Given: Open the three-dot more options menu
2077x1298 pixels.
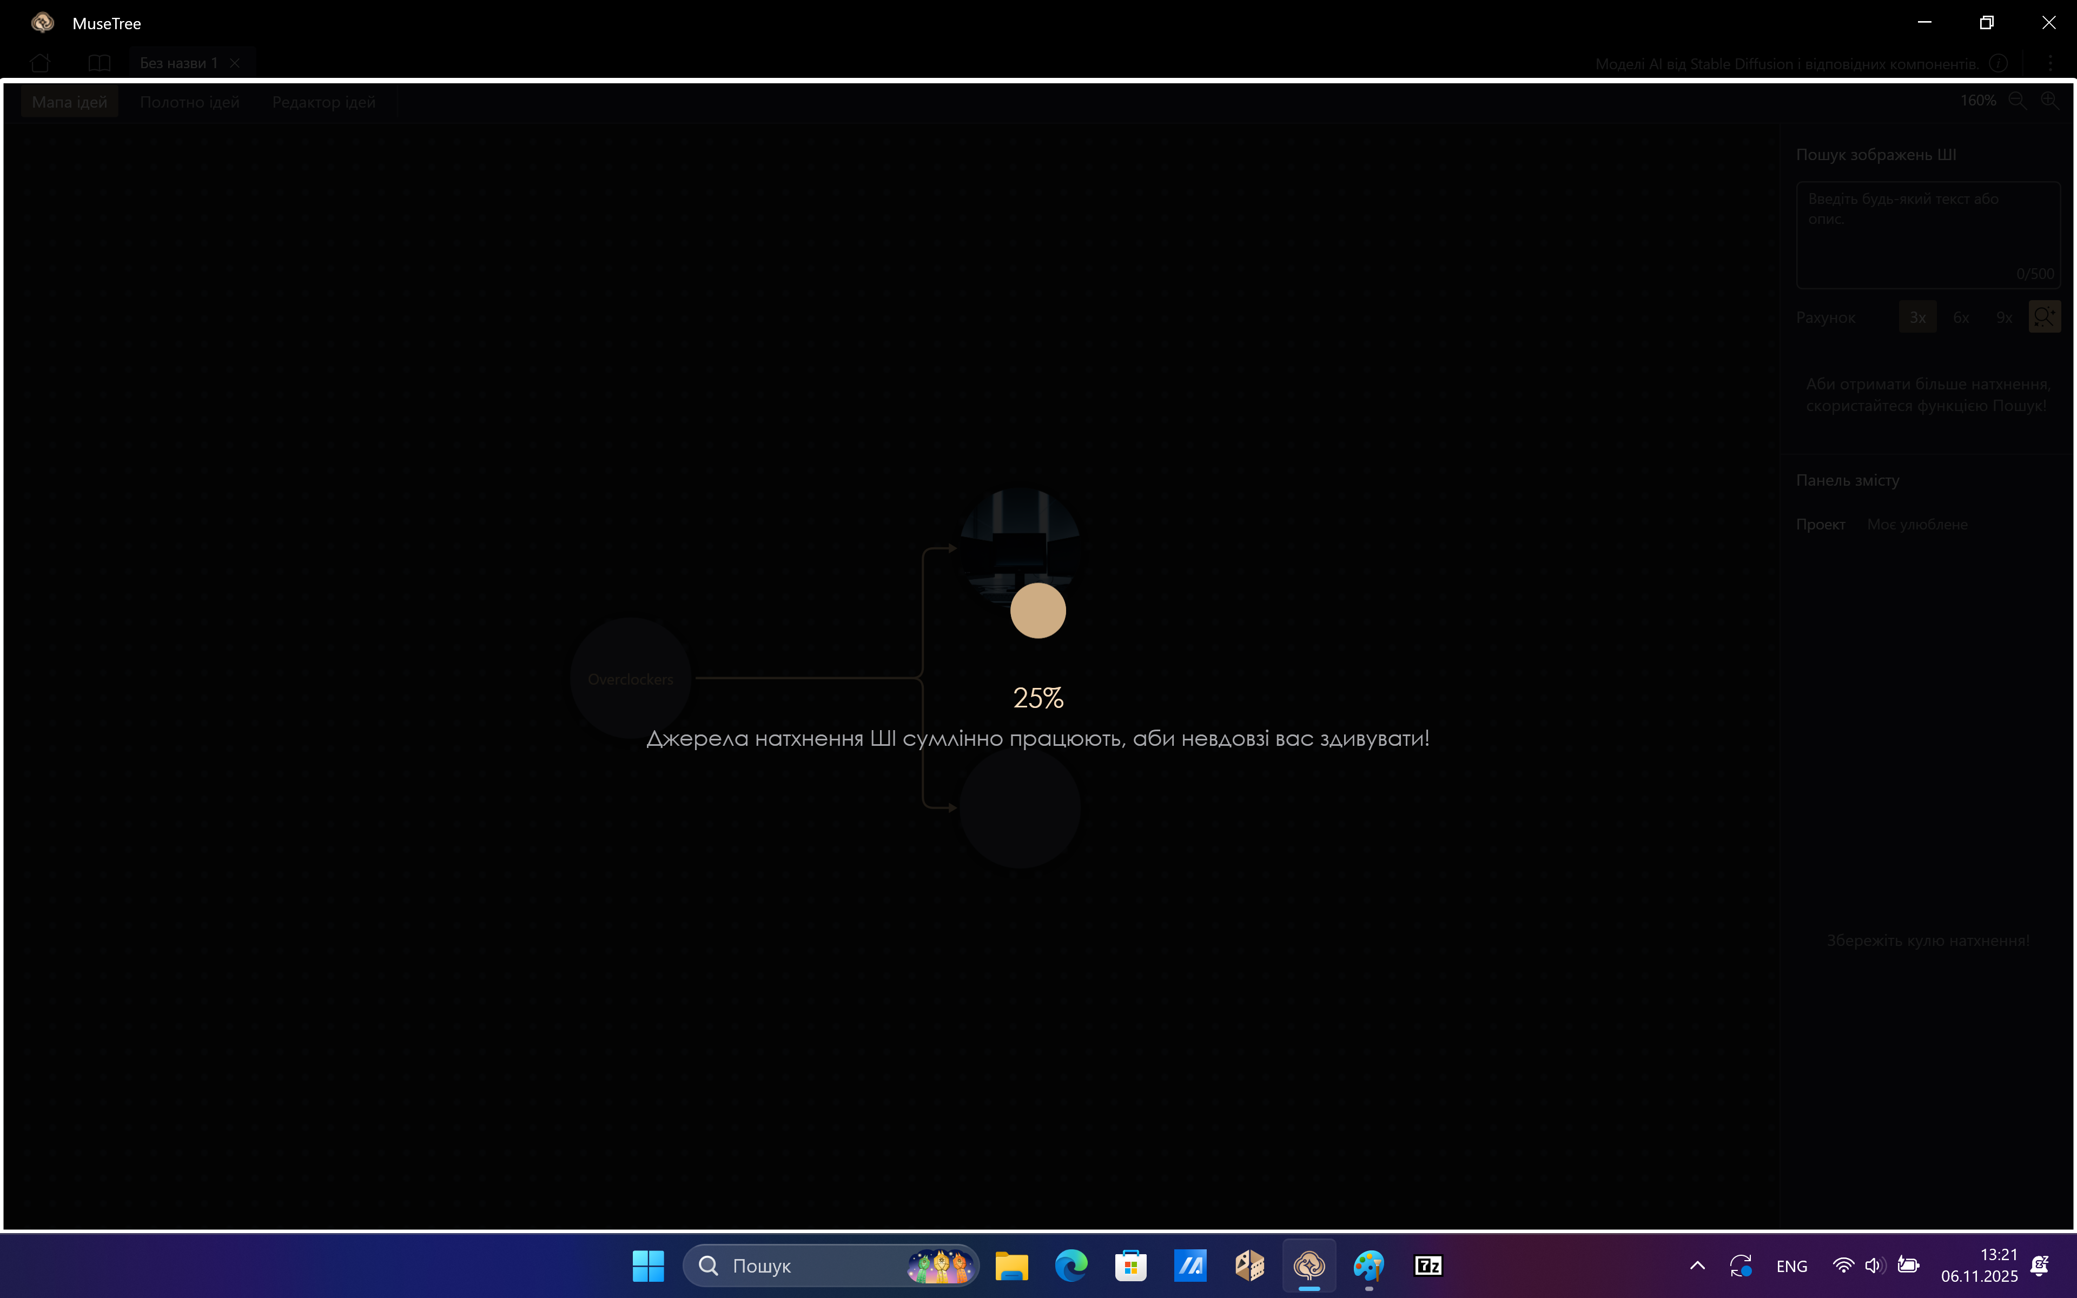Looking at the screenshot, I should point(2050,63).
